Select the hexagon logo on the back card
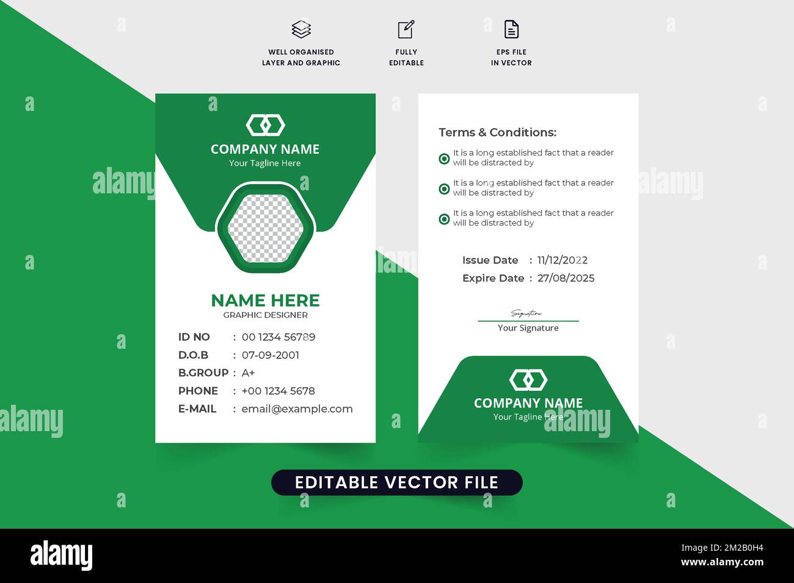Image resolution: width=794 pixels, height=583 pixels. (528, 380)
